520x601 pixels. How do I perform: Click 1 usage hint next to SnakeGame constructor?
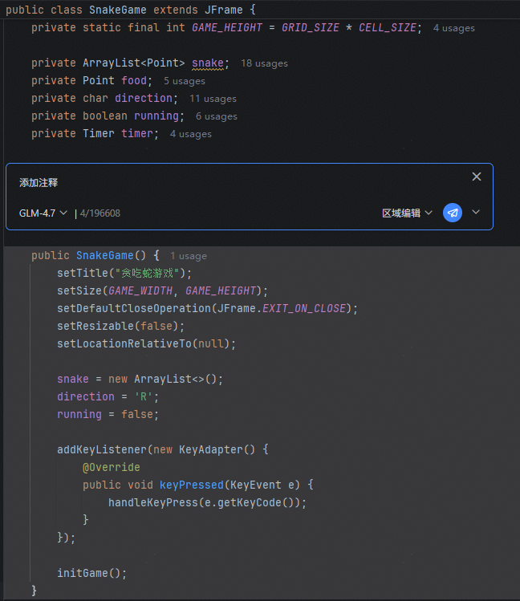[x=188, y=256]
